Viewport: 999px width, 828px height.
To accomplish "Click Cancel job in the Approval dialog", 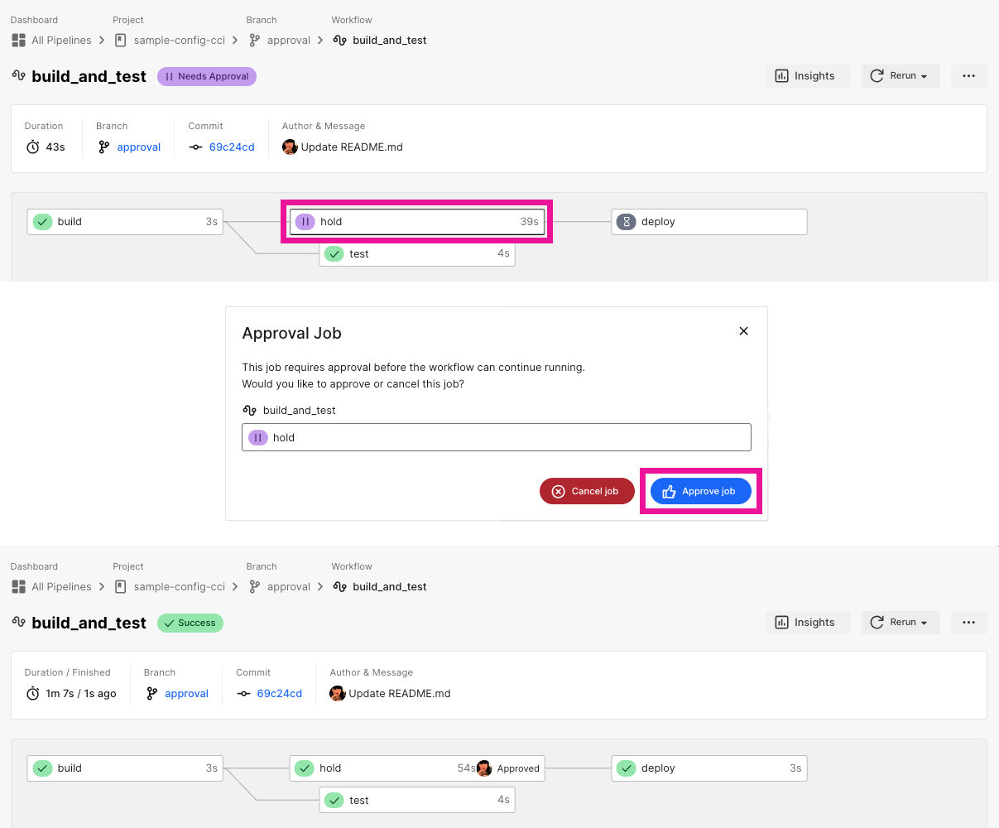I will 587,491.
